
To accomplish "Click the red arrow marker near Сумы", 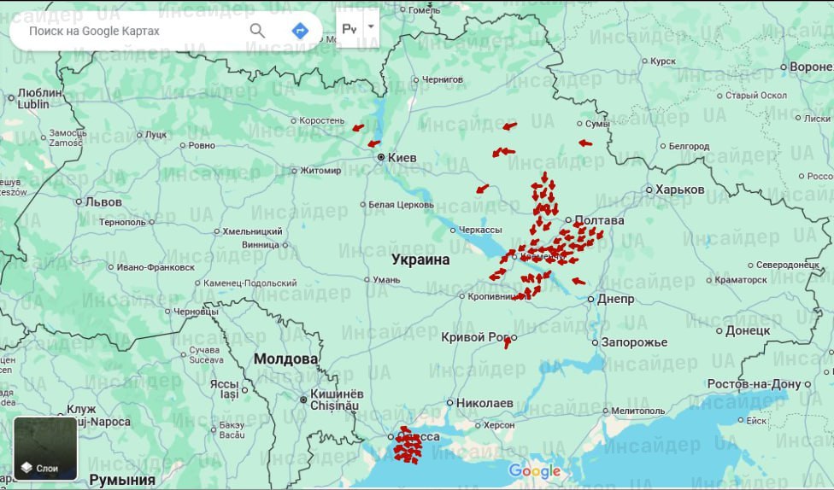I will click(584, 143).
